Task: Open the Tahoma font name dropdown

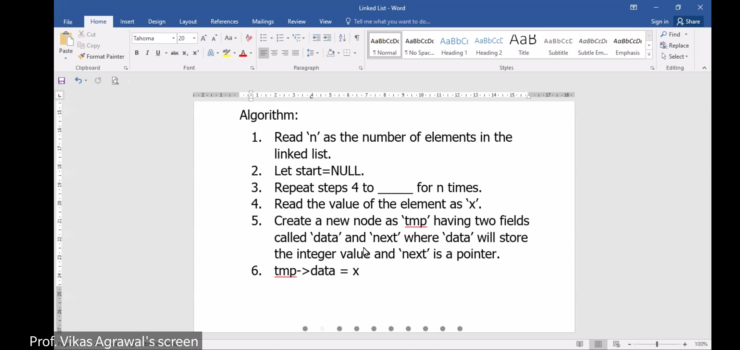Action: click(x=173, y=38)
